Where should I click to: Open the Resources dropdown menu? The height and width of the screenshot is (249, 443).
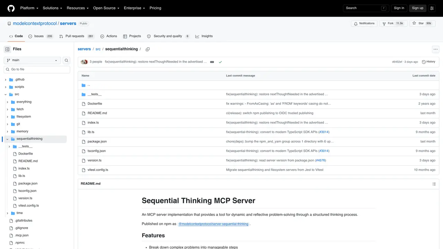78,8
